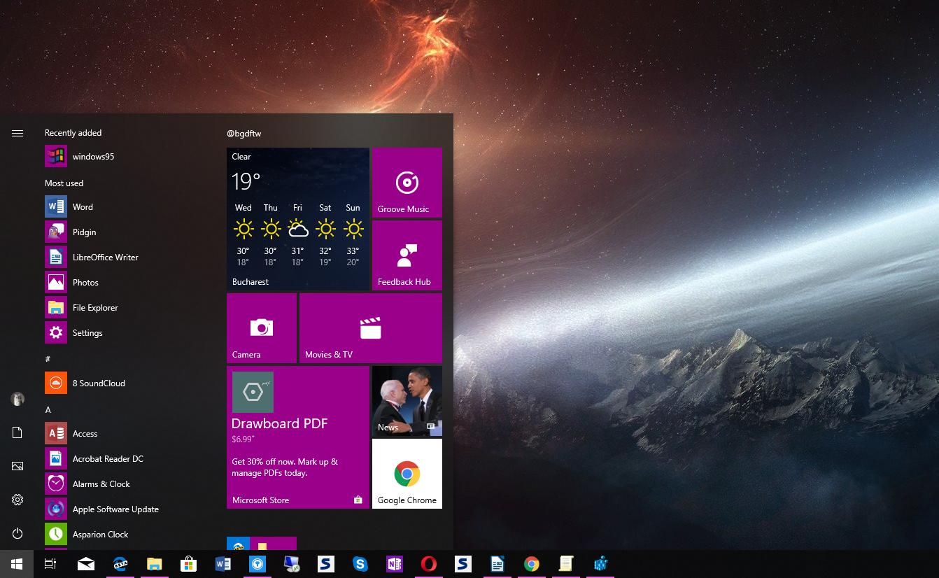The height and width of the screenshot is (578, 939).
Task: Open the Weather tile showing Bucharest
Action: click(x=298, y=219)
